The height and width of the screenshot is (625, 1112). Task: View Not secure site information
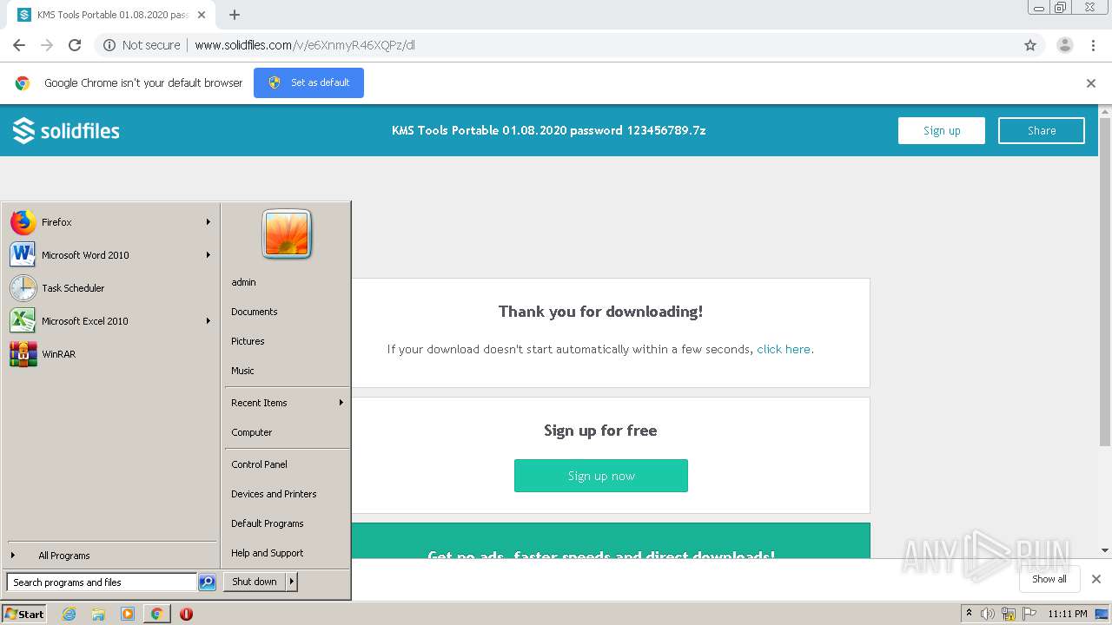(x=142, y=45)
